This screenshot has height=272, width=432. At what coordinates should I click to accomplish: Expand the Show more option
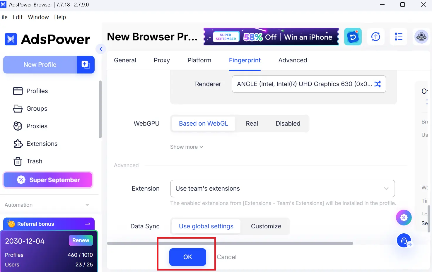[x=187, y=147]
